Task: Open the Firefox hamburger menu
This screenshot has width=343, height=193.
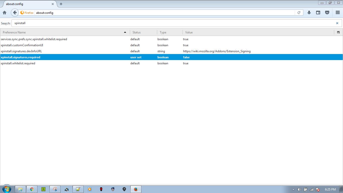Action: coord(337,13)
